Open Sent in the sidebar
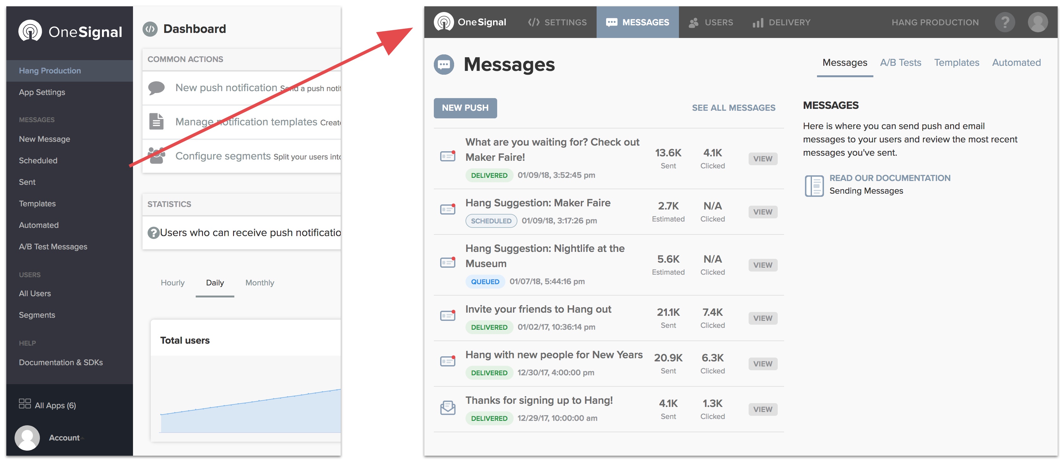1064x462 pixels. coord(27,182)
